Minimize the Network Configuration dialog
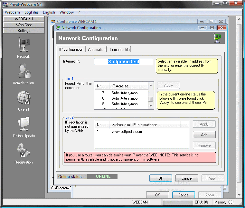Image resolution: width=245 pixels, height=208 pixels. [x=203, y=28]
